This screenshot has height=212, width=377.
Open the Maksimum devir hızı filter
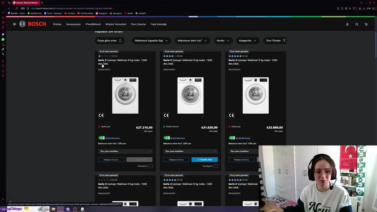192,41
